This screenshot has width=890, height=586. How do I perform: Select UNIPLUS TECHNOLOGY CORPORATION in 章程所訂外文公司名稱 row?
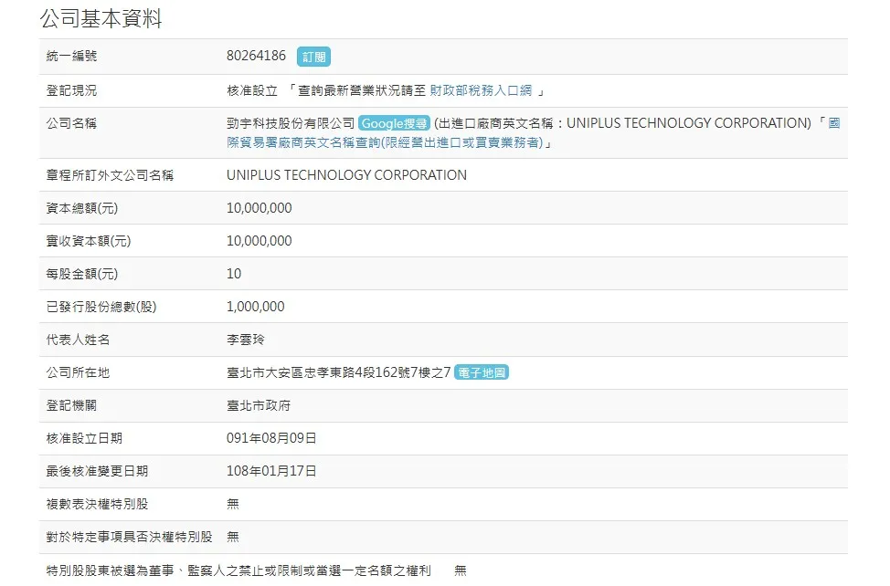(x=346, y=175)
